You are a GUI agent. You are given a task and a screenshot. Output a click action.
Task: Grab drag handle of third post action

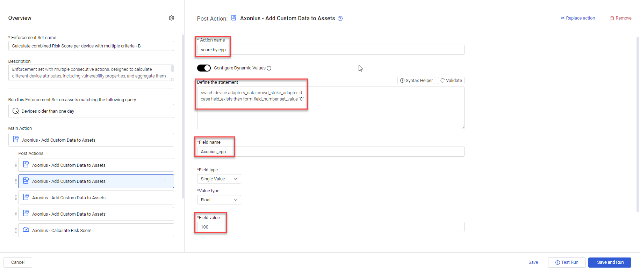(x=16, y=198)
